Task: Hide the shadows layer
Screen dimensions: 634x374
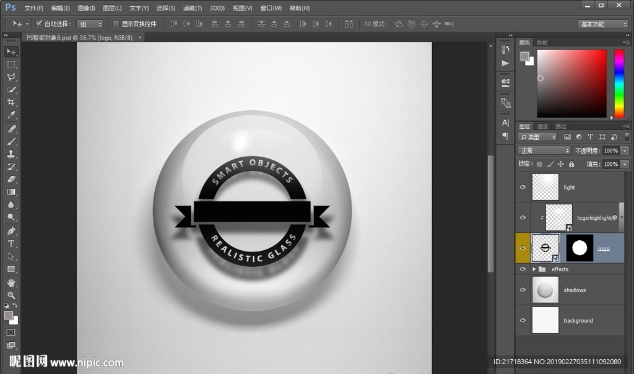Action: (523, 290)
